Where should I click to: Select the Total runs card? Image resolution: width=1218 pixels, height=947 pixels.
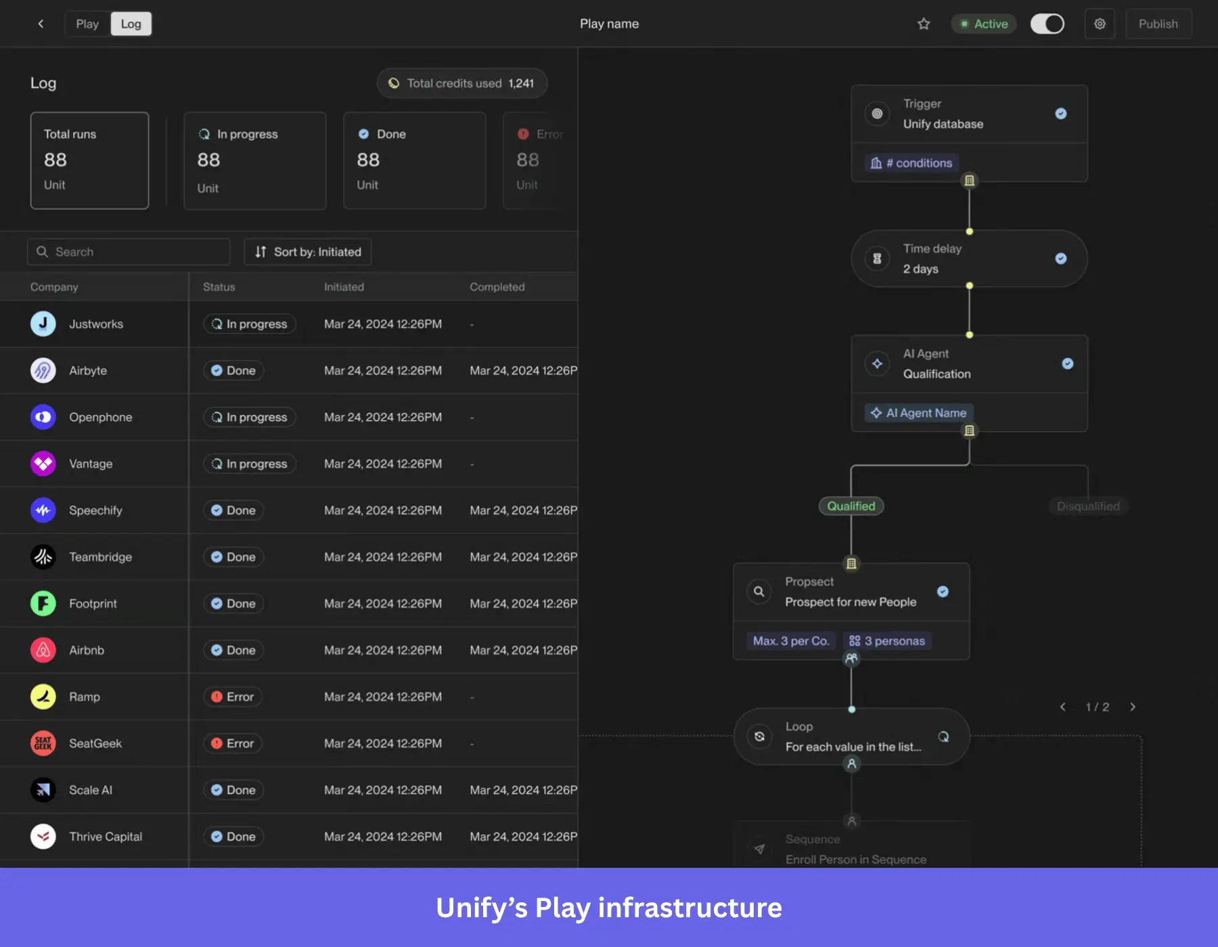click(89, 160)
